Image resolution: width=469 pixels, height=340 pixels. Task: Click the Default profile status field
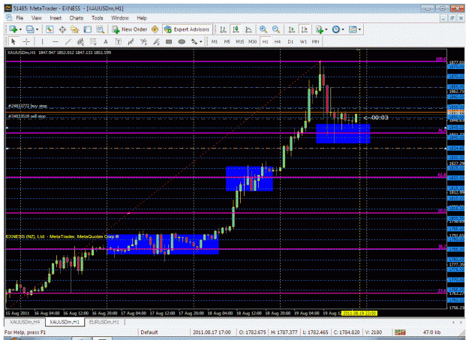149,332
